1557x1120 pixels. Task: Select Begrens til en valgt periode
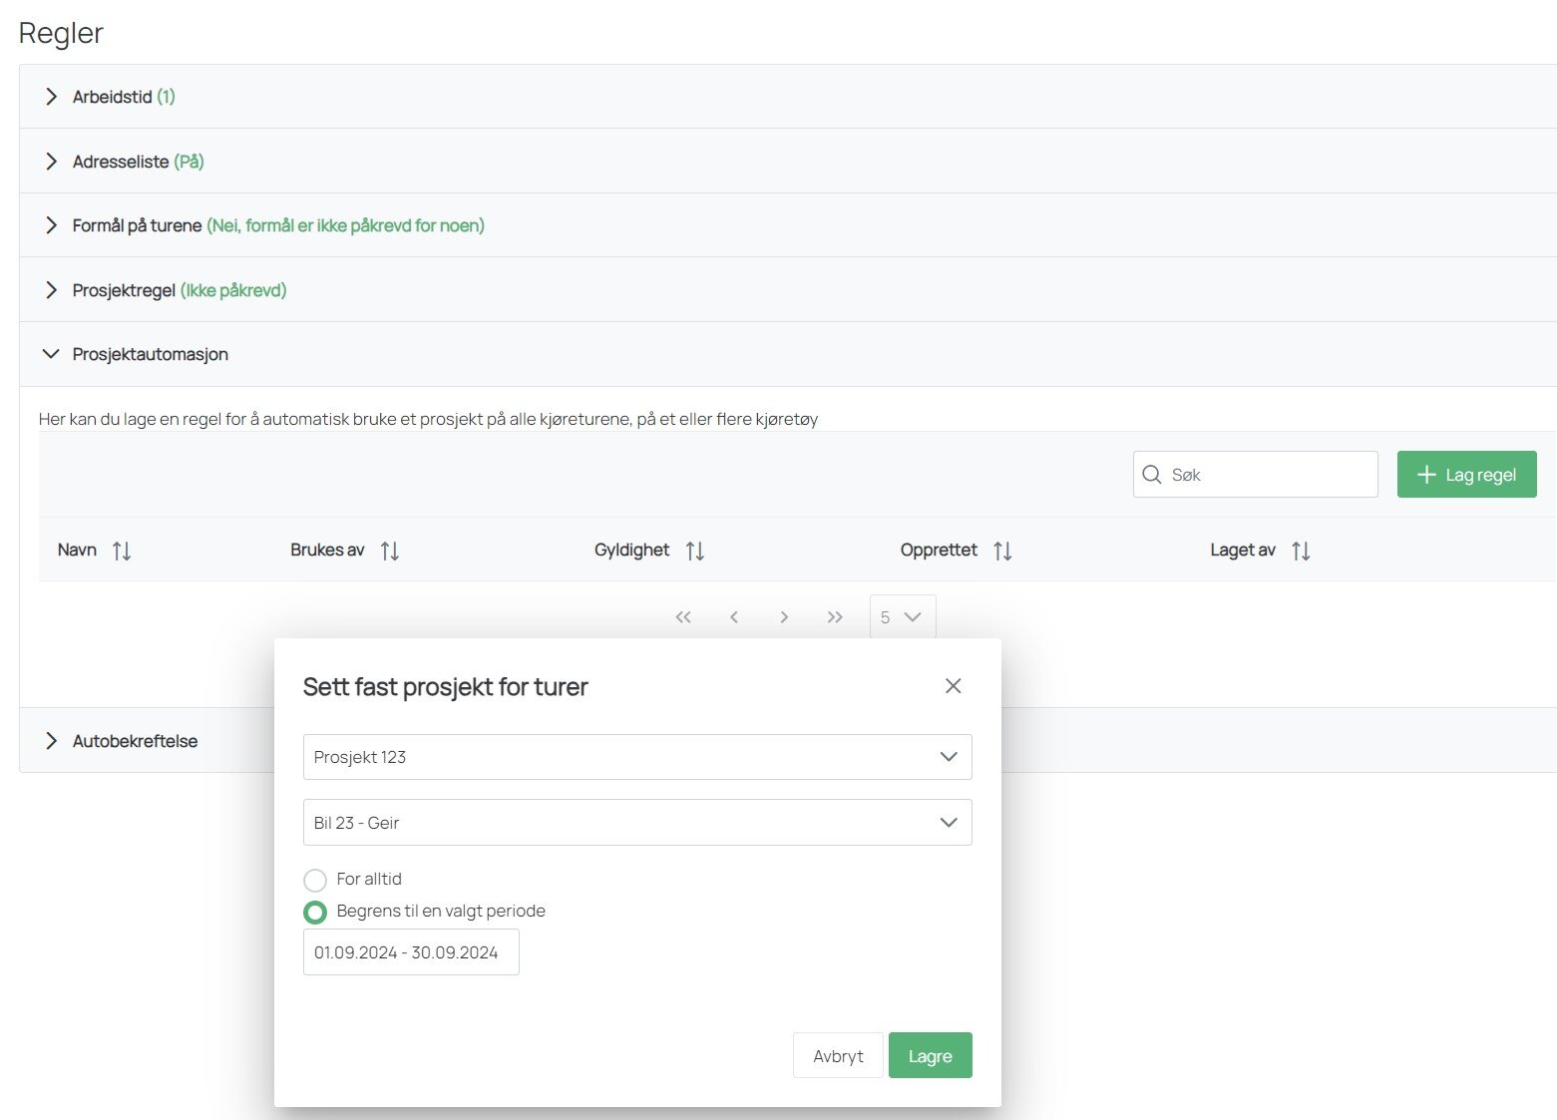(315, 912)
